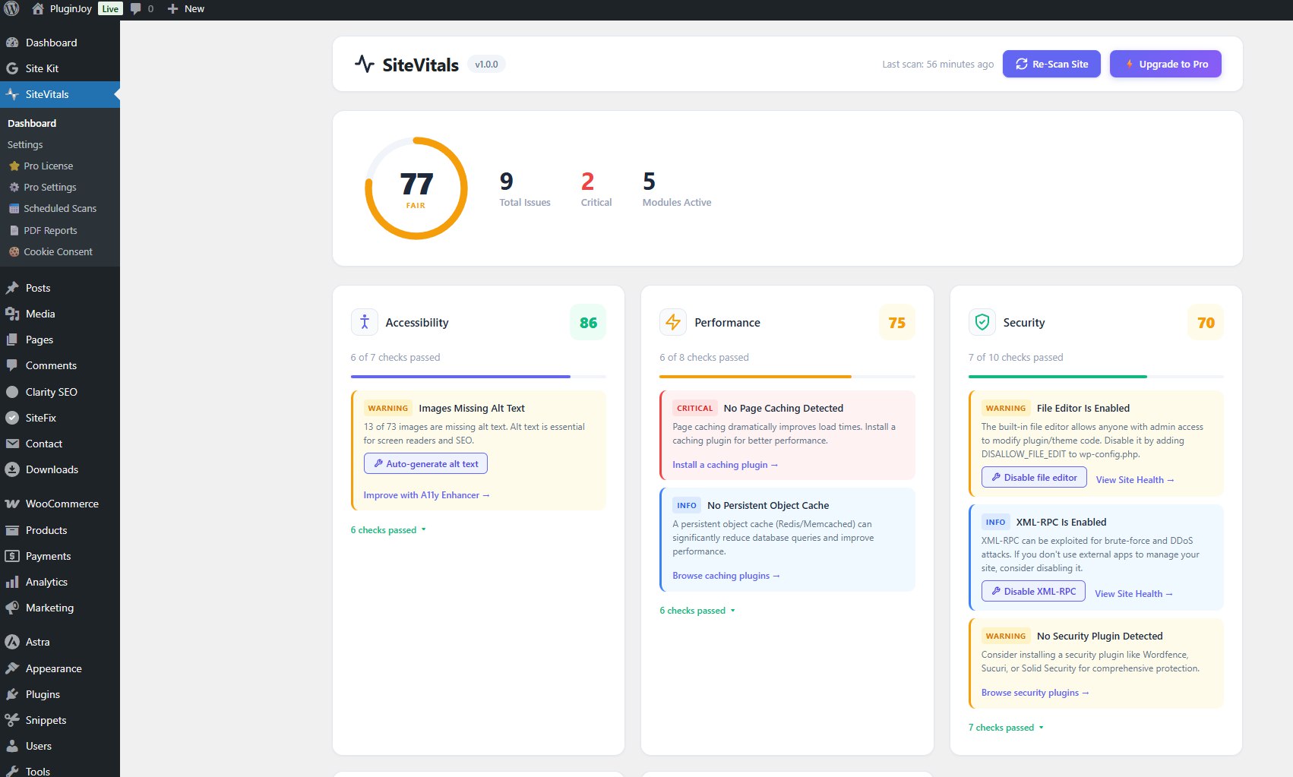The height and width of the screenshot is (777, 1293).
Task: Expand the 7 checks passed under Security
Action: coord(1004,727)
